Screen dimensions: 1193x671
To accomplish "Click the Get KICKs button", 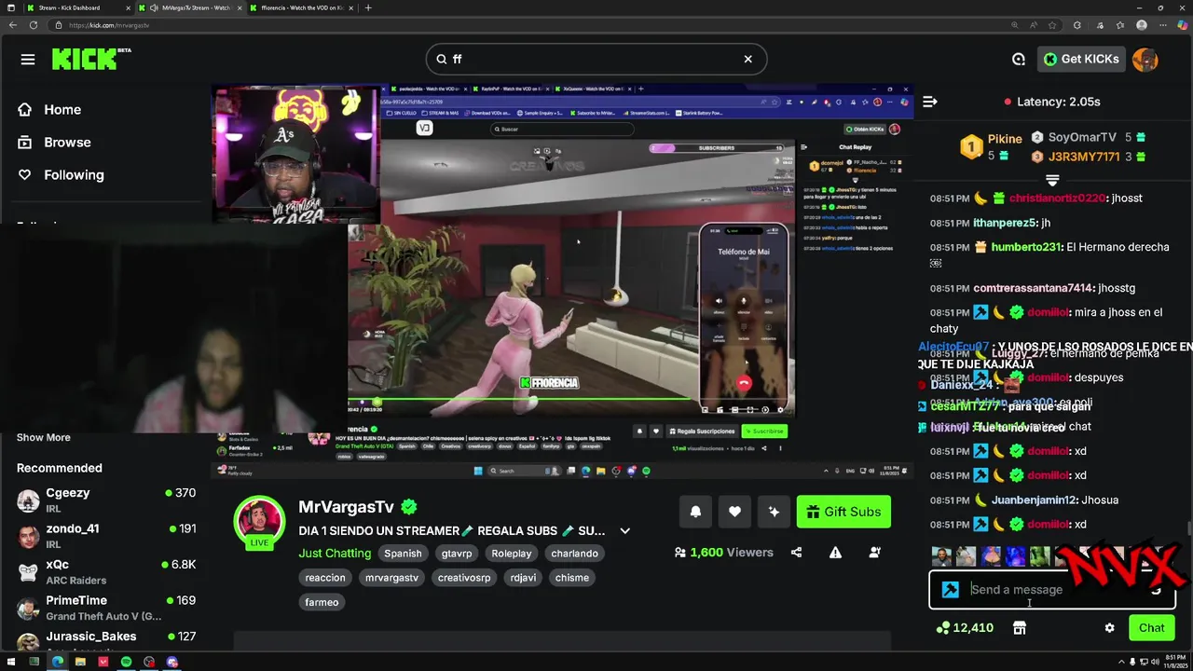I will coord(1081,59).
